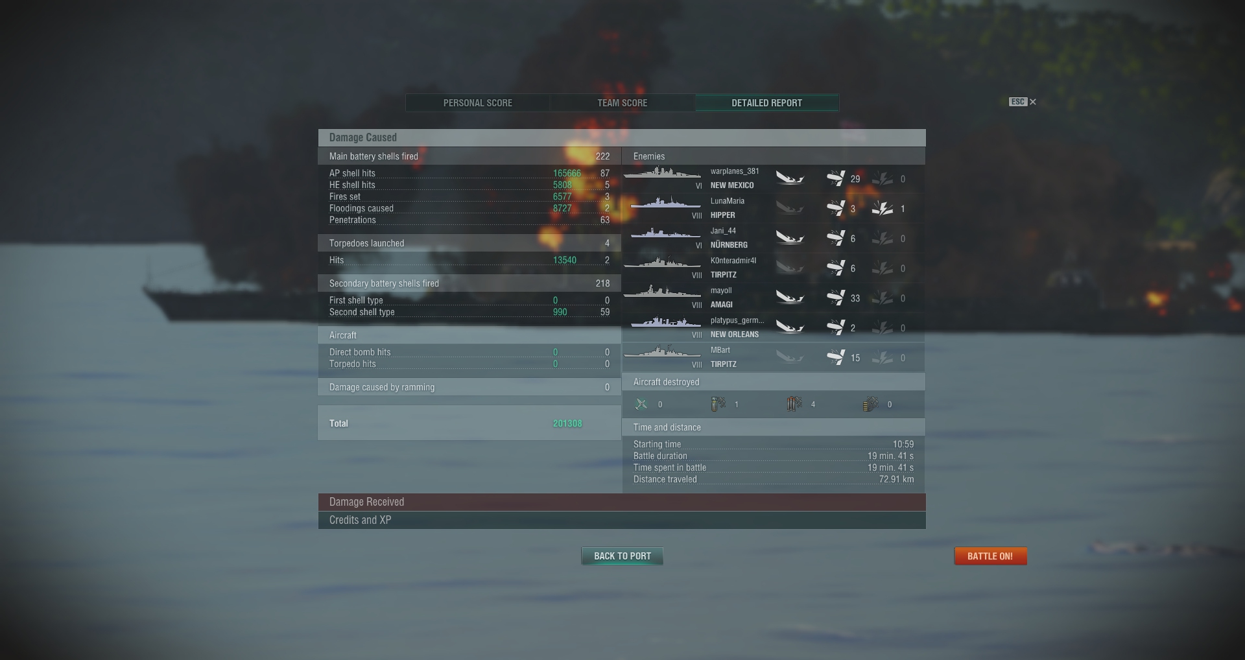Switch to the Personal Score tab
This screenshot has height=660, width=1245.
(x=478, y=103)
